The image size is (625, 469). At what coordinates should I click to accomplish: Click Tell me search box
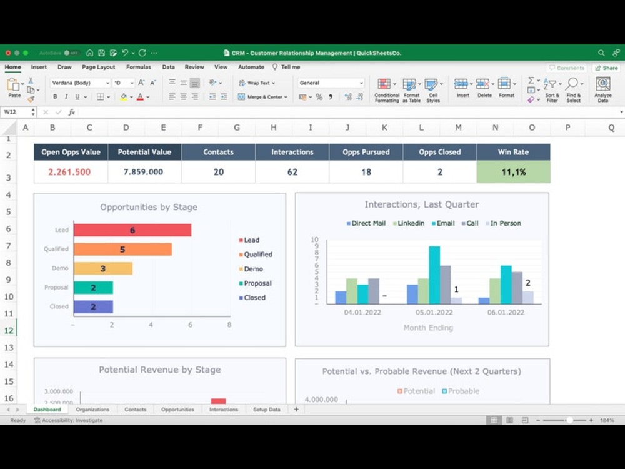[286, 67]
